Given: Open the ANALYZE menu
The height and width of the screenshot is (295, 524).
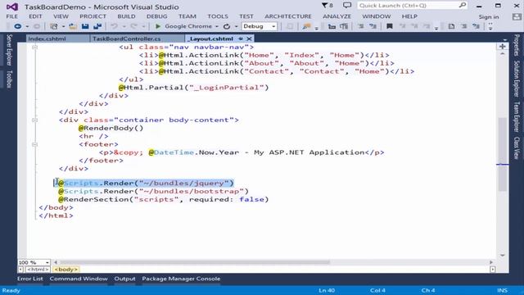Looking at the screenshot, I should click(337, 16).
